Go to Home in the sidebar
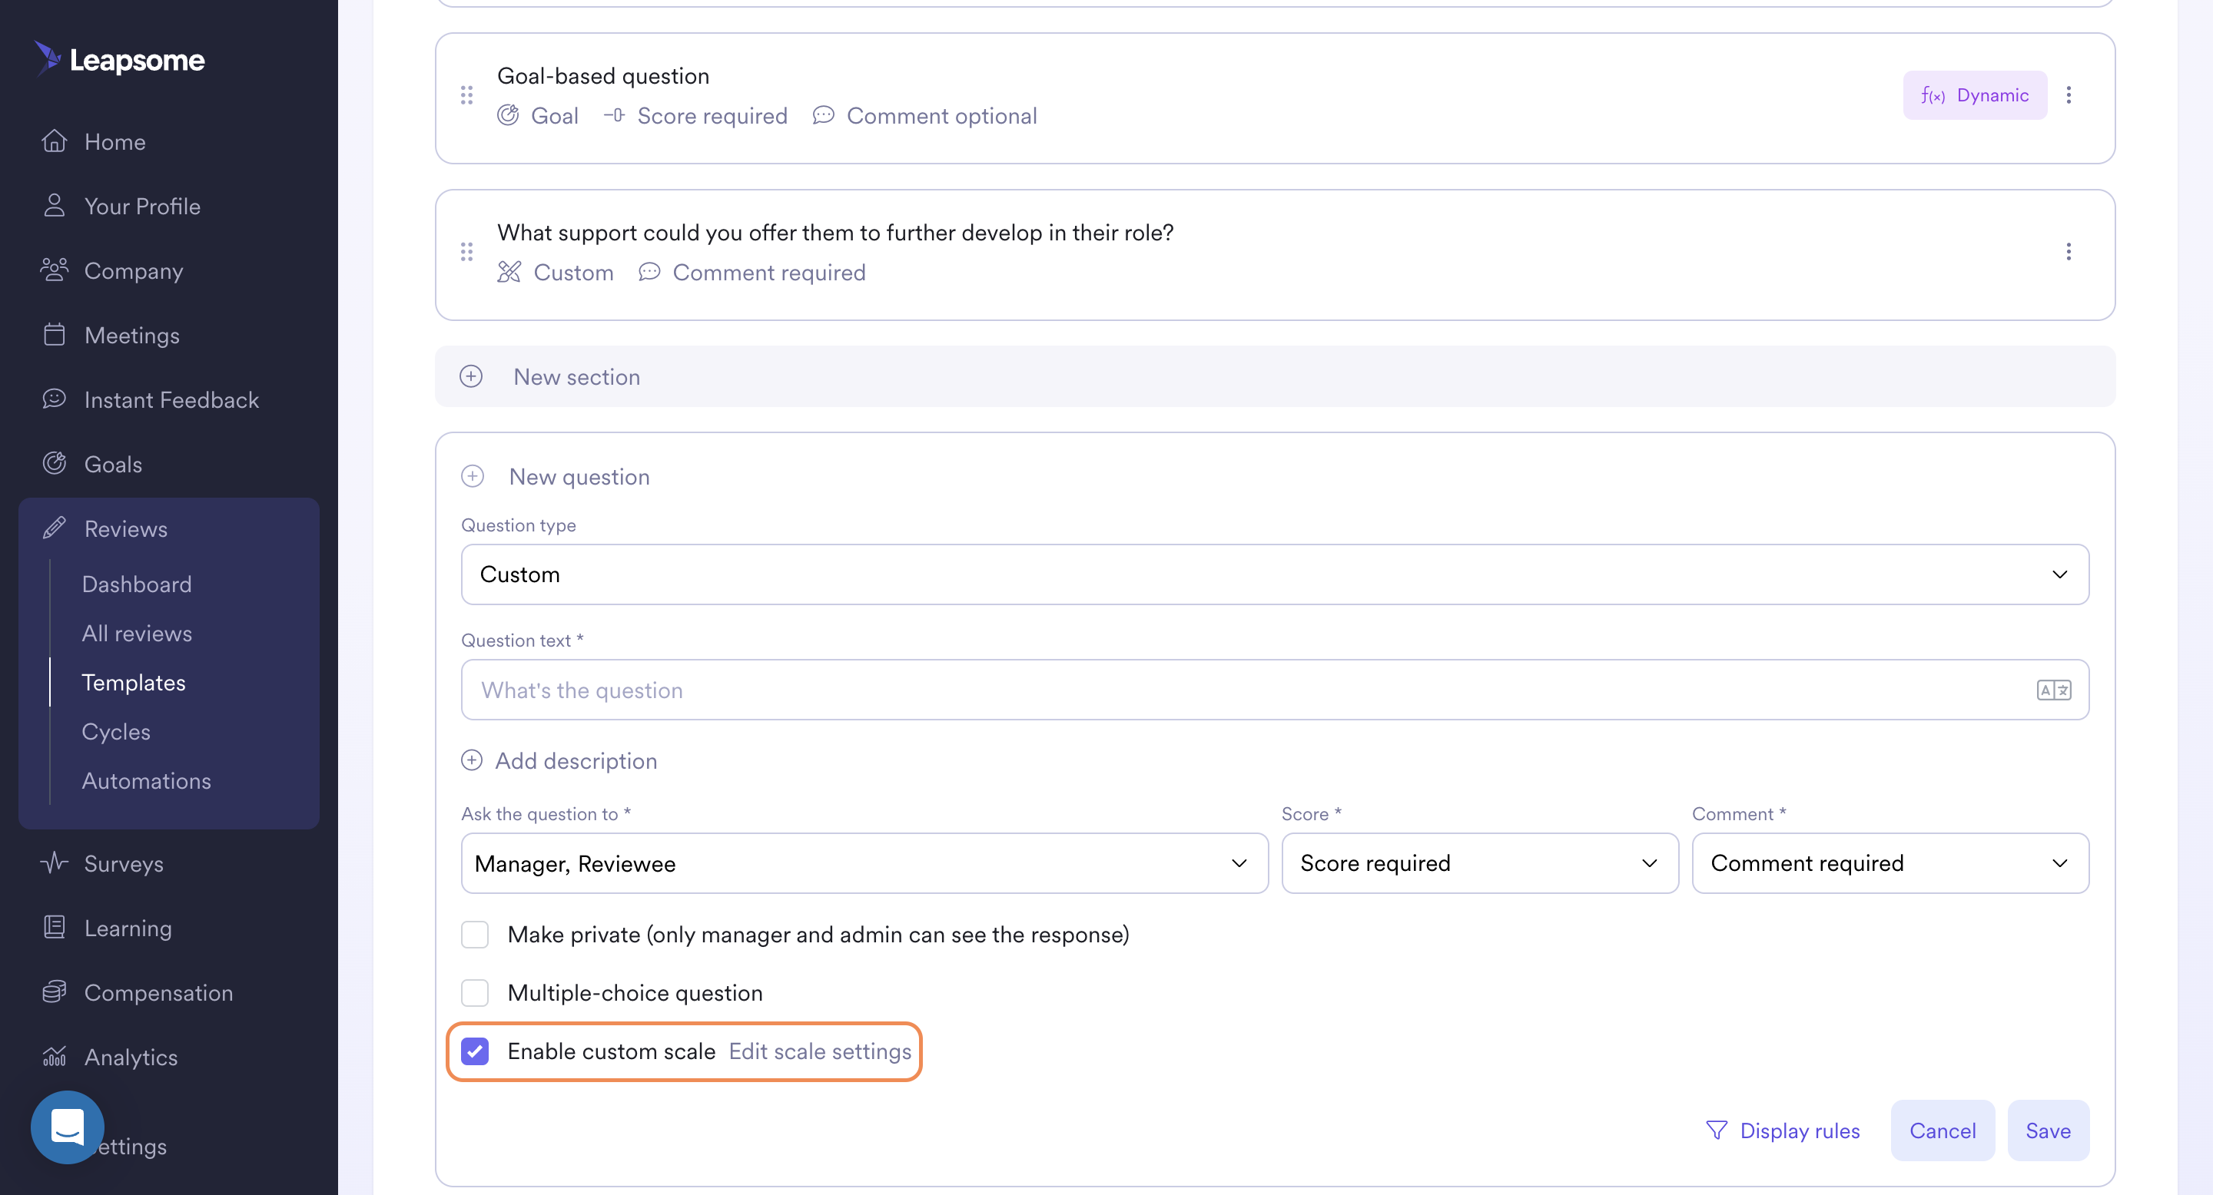This screenshot has width=2213, height=1195. pyautogui.click(x=115, y=141)
